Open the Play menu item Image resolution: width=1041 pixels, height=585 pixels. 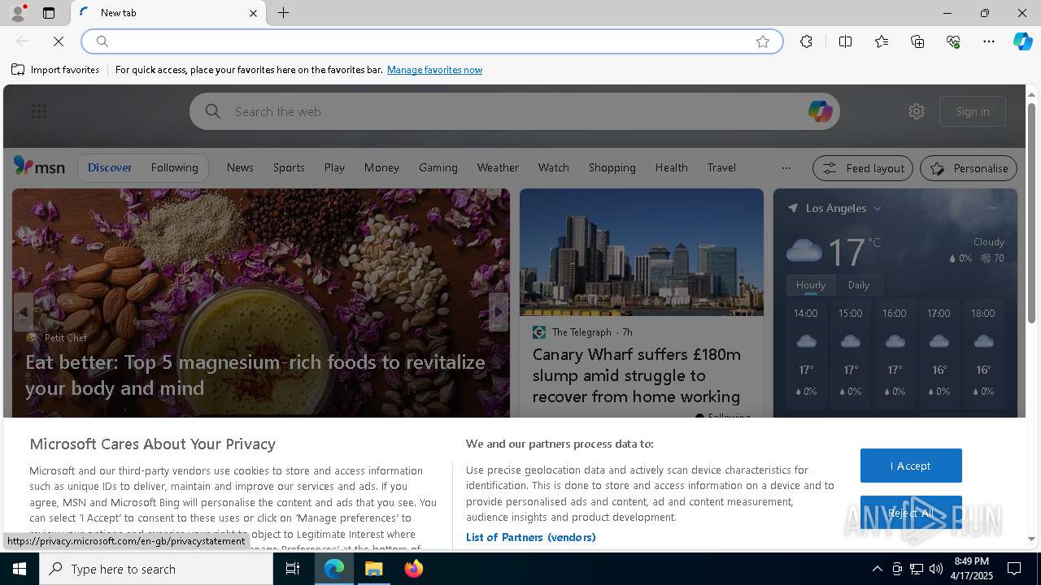coord(334,167)
